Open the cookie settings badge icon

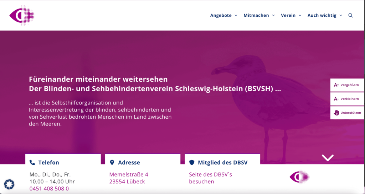point(9,184)
